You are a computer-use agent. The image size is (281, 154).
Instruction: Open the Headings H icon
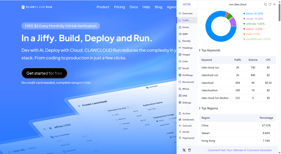coord(180,48)
